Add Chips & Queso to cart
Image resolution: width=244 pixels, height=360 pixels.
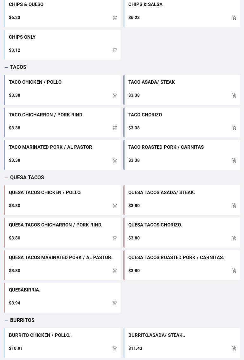115,18
